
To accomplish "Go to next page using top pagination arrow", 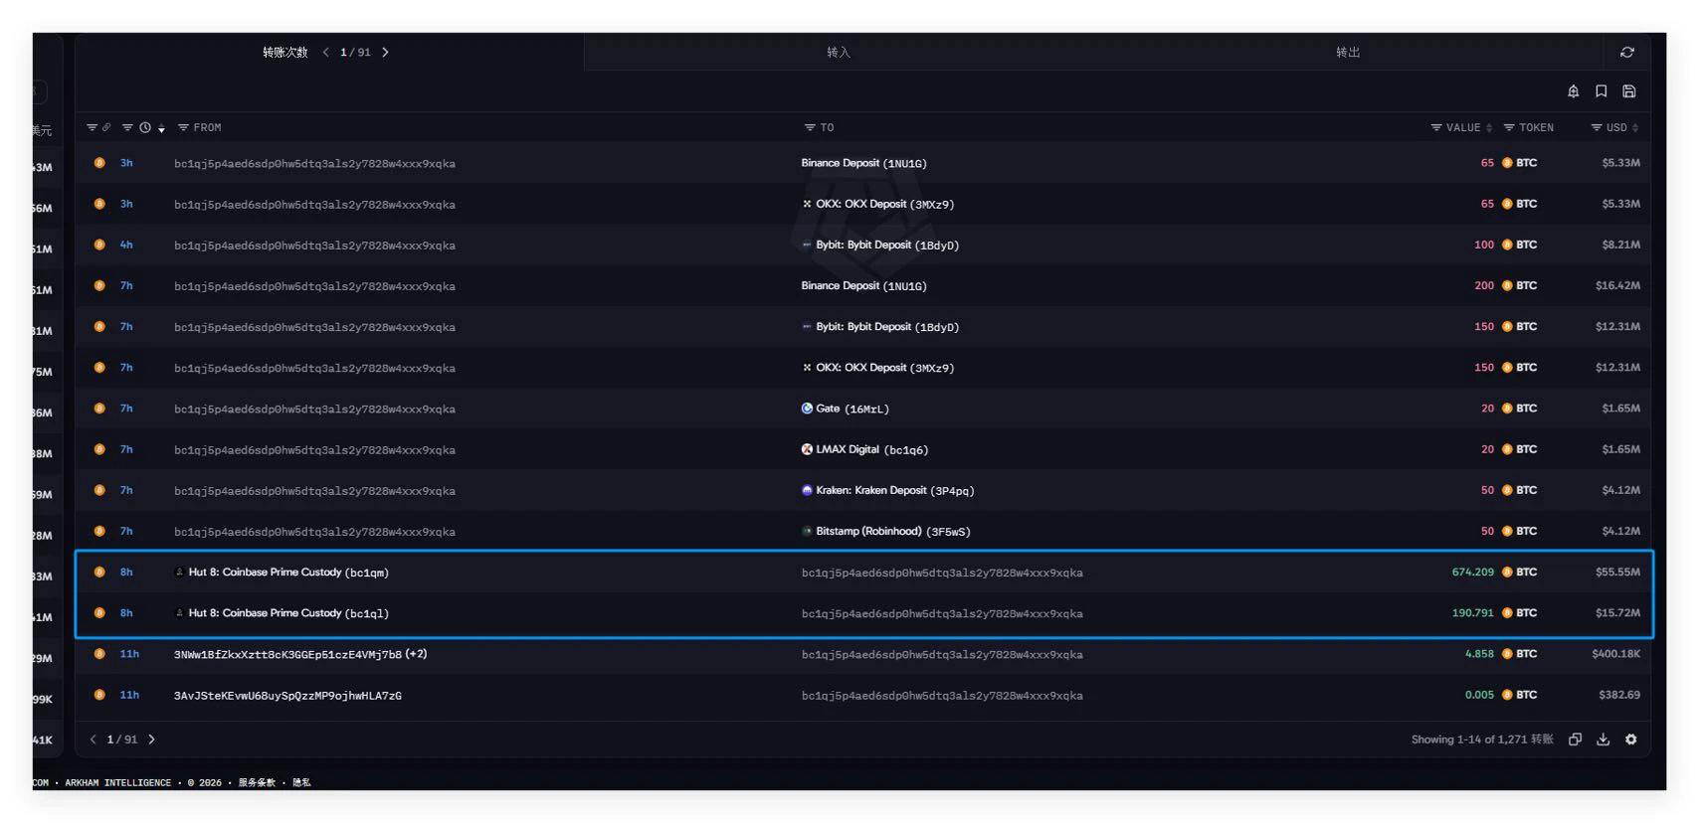I will point(385,52).
